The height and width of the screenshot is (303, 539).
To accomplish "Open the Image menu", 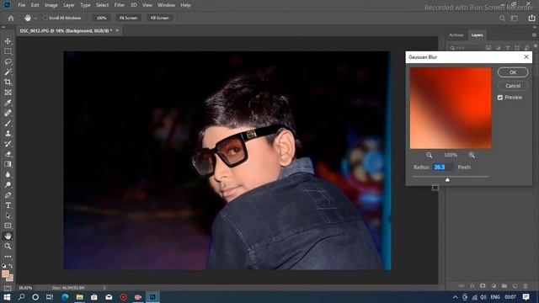I will coord(51,5).
